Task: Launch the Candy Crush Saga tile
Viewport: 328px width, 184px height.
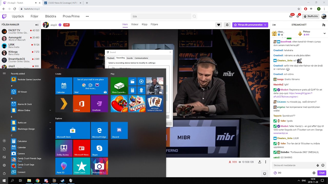Action: tap(119, 104)
